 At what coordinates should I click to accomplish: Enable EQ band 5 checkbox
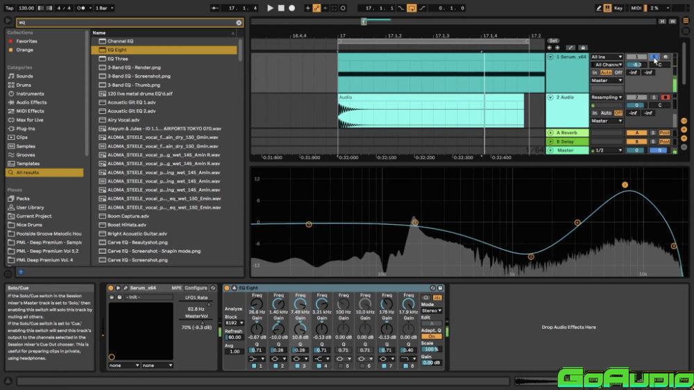point(340,366)
